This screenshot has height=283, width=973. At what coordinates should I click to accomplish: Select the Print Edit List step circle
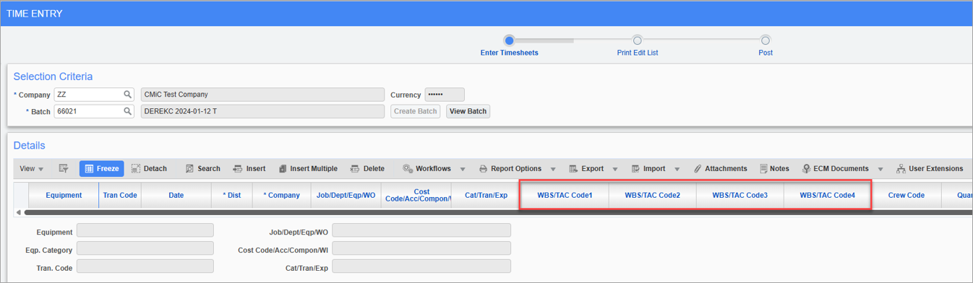coord(637,40)
